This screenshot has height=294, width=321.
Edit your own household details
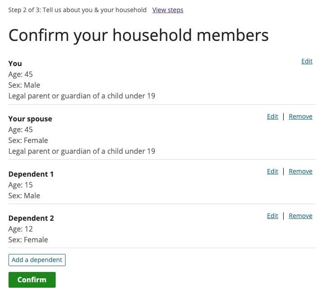pyautogui.click(x=307, y=61)
